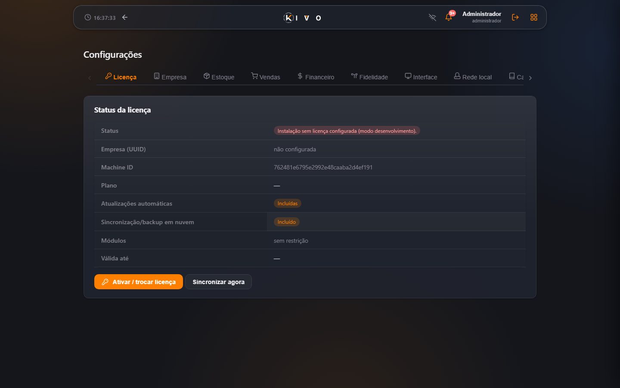620x388 pixels.
Task: Click the Ativar / trocar licença button
Action: pyautogui.click(x=139, y=282)
